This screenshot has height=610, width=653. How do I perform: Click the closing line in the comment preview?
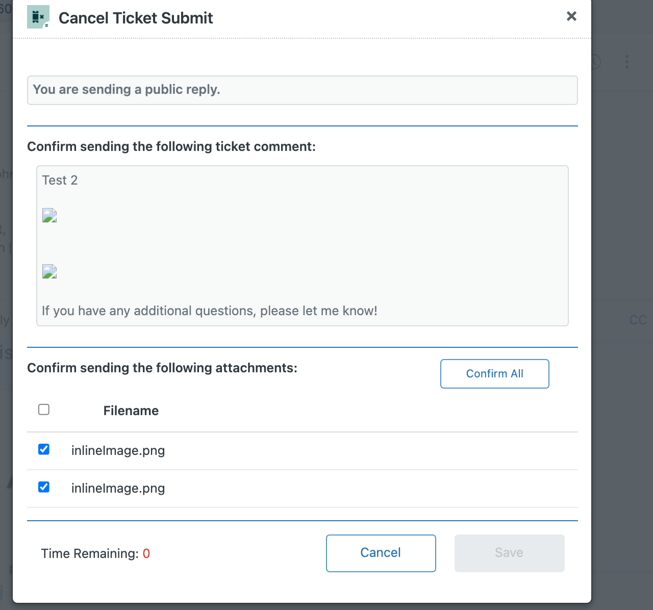pos(209,311)
